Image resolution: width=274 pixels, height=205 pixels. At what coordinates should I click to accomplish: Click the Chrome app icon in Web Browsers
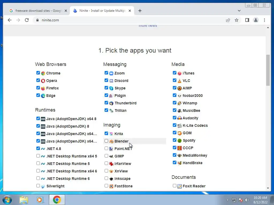pyautogui.click(x=43, y=73)
